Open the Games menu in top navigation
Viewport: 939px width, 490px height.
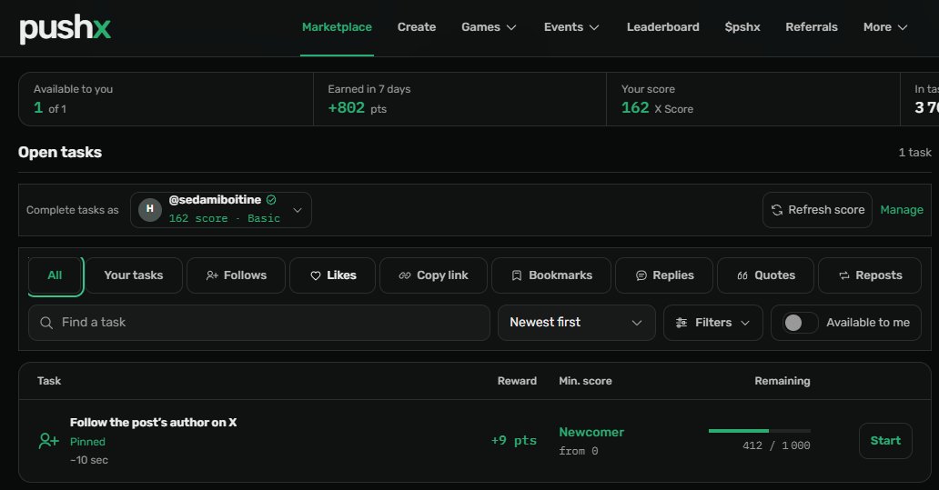click(489, 27)
